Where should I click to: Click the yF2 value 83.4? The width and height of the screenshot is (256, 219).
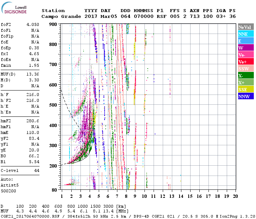point(34,138)
